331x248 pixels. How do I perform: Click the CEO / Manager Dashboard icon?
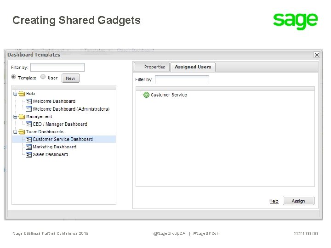tap(29, 124)
